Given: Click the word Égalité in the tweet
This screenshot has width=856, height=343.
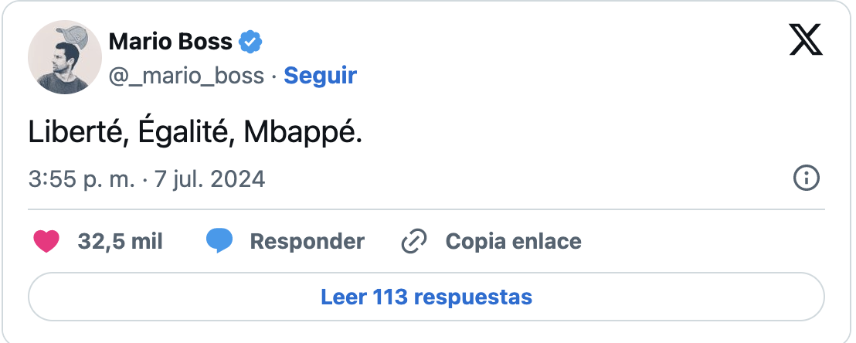Looking at the screenshot, I should point(185,134).
